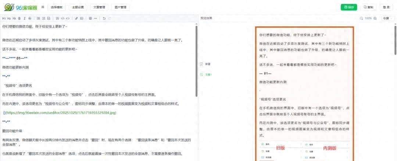
Task: Click editor line "**—**** 01—**"
Action: [15, 58]
